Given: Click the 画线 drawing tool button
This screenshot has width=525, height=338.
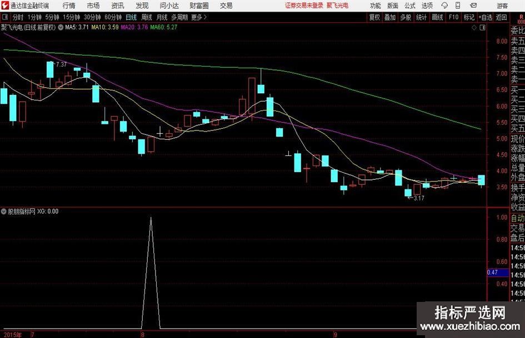Looking at the screenshot, I should point(437,17).
